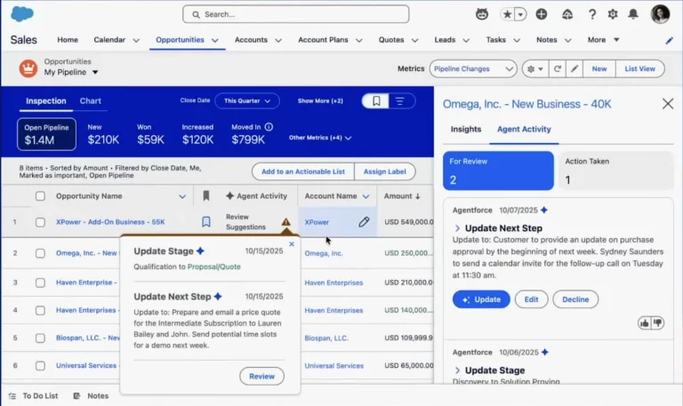This screenshot has height=406, width=683.
Task: Click the Review button in suggestions popup
Action: (x=261, y=376)
